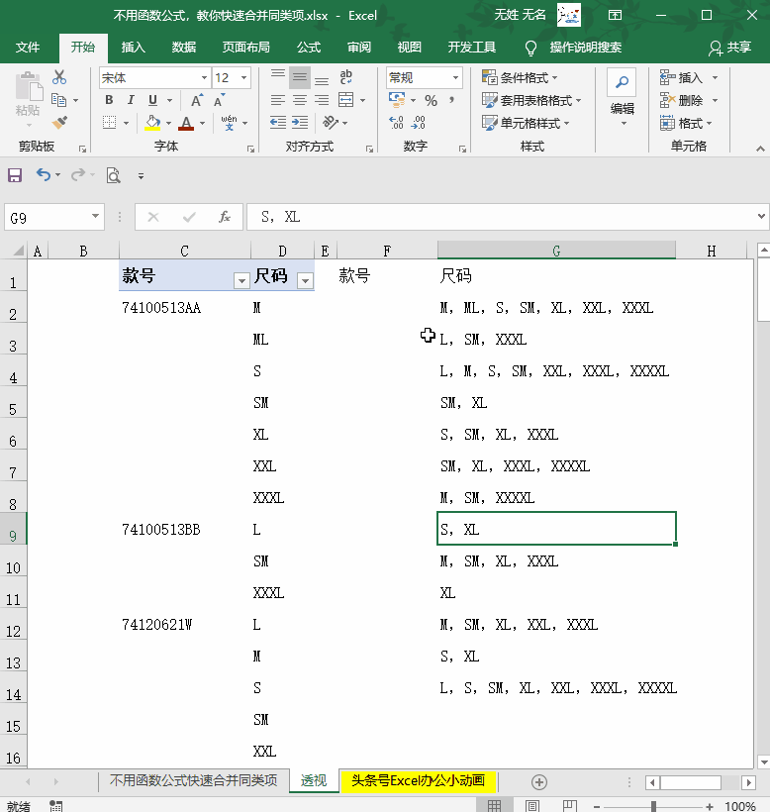
Task: Increase font size with larger A
Action: [x=197, y=100]
